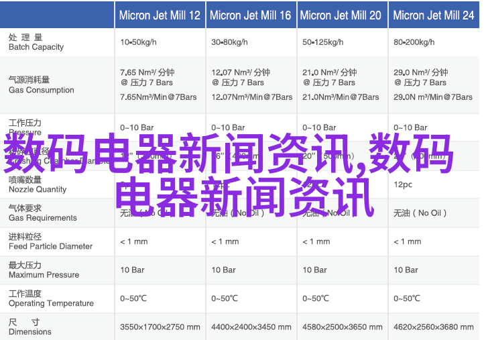484x340 pixels.
Task: Click < 1 mm in the Mill 24 column
Action: point(407,242)
